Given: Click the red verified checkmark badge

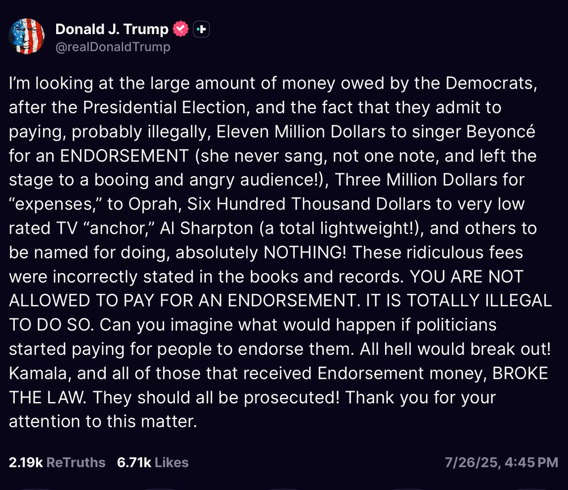Looking at the screenshot, I should pos(181,29).
